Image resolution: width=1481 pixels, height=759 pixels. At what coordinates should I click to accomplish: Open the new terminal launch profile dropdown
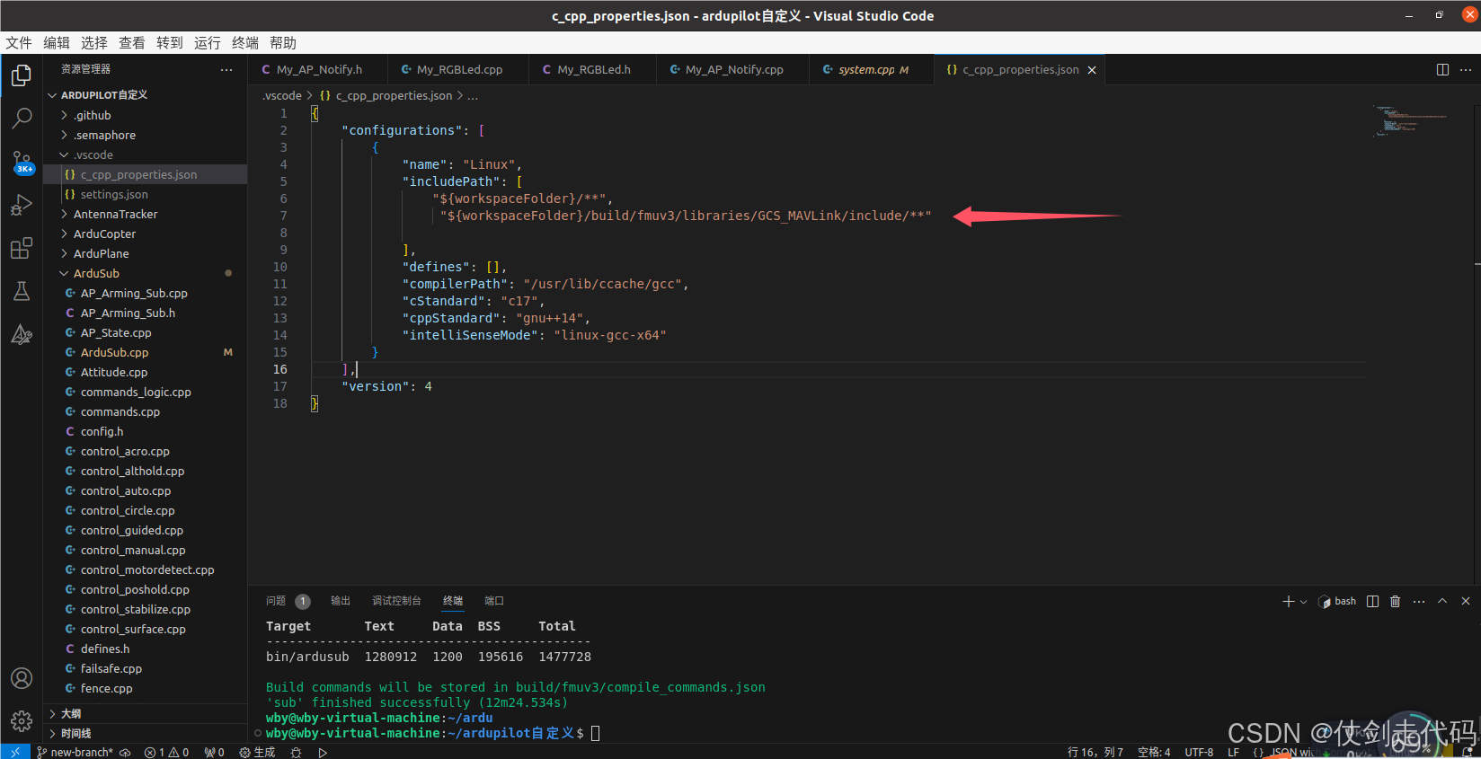(1303, 602)
